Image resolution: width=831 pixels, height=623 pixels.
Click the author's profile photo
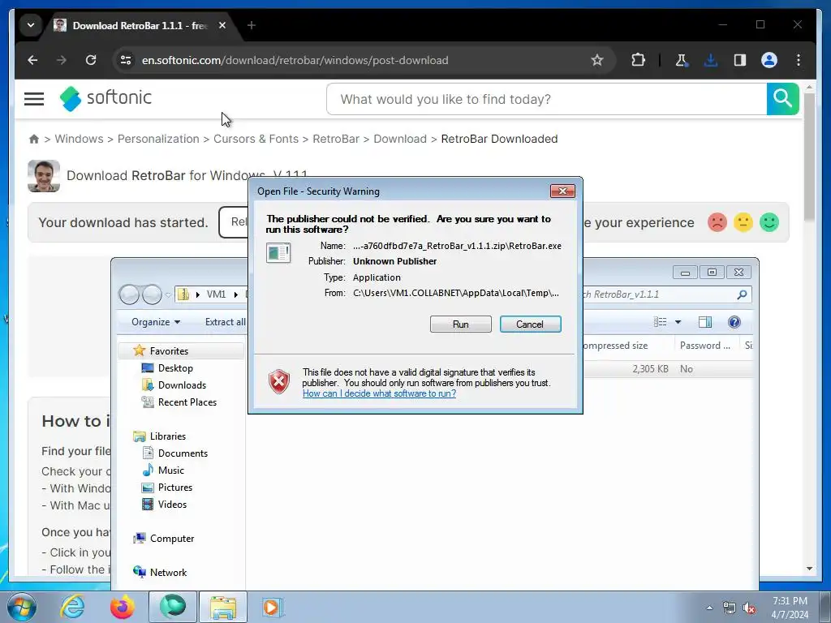(44, 176)
